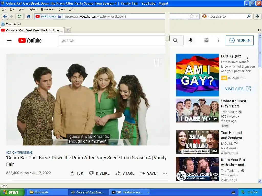Screen dimensions: 262x196
Task: Click the 3:46 PM taskbar clock
Action: coord(253,192)
